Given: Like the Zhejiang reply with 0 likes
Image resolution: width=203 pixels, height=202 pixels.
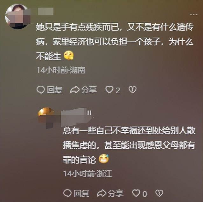Looking at the screenshot, I should click(136, 193).
